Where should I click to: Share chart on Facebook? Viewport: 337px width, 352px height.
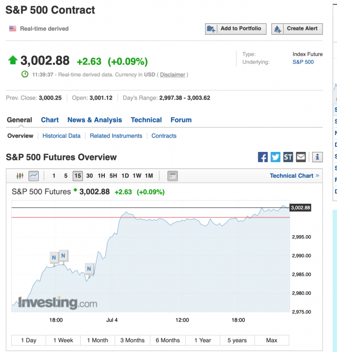[x=263, y=157]
